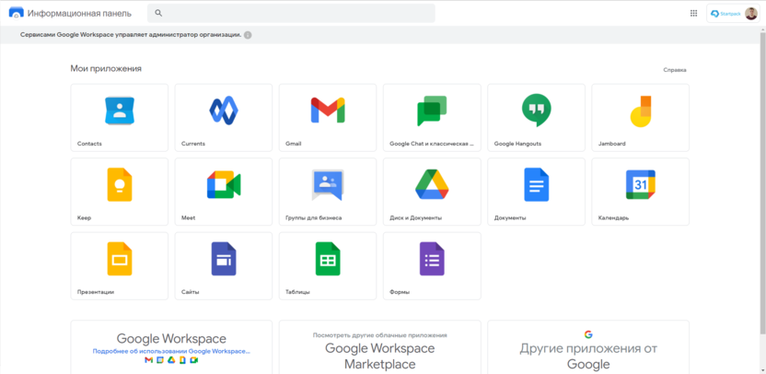
Task: Click the Мои приложения heading
Action: point(106,69)
